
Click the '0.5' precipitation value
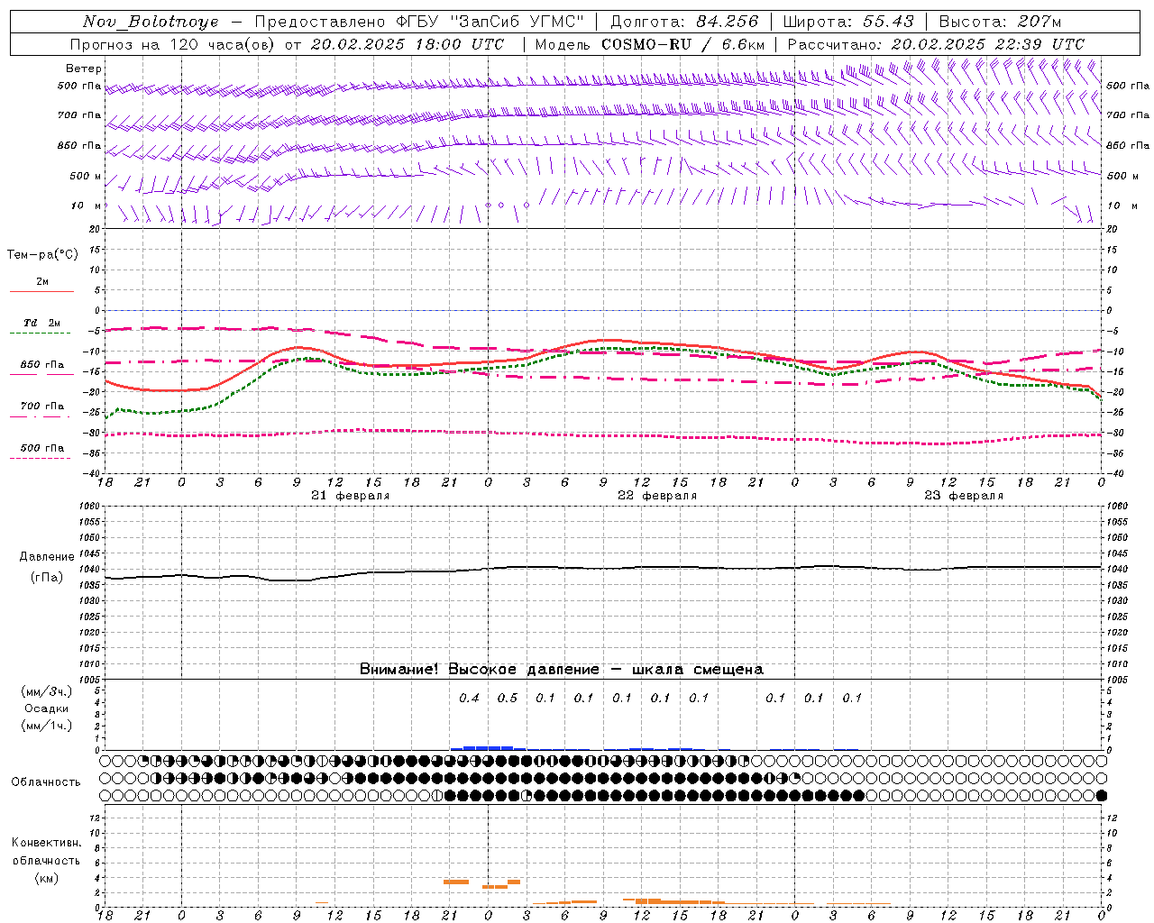point(508,698)
